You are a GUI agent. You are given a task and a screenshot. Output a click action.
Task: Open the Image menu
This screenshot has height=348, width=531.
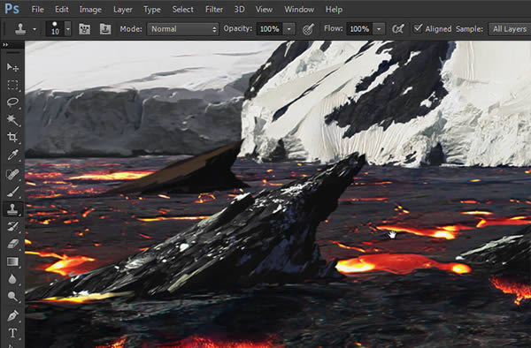(x=90, y=10)
